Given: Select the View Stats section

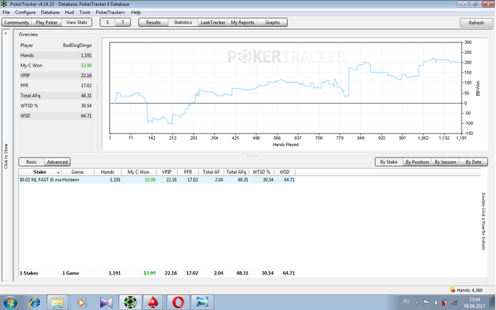Looking at the screenshot, I should (77, 23).
